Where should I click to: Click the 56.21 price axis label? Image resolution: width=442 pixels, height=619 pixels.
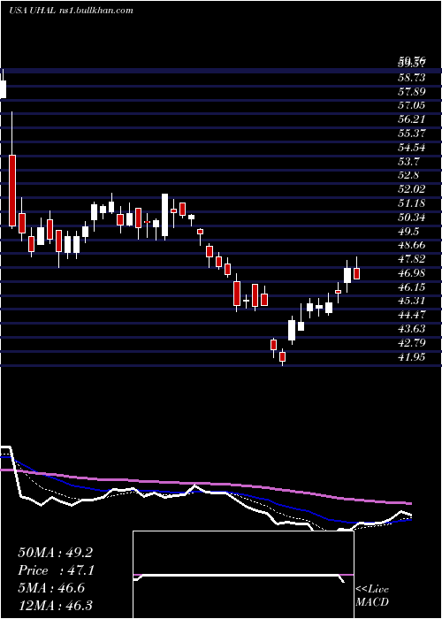pyautogui.click(x=412, y=119)
